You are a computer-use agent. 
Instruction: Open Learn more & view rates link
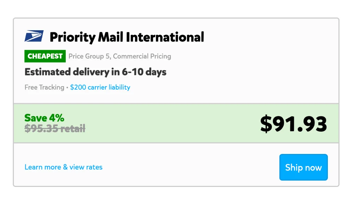tap(63, 167)
